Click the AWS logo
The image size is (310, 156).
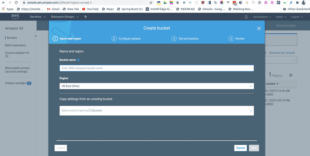pos(15,17)
